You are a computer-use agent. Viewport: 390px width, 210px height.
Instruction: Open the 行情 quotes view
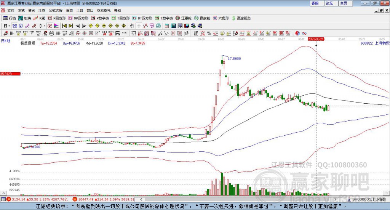[10, 18]
